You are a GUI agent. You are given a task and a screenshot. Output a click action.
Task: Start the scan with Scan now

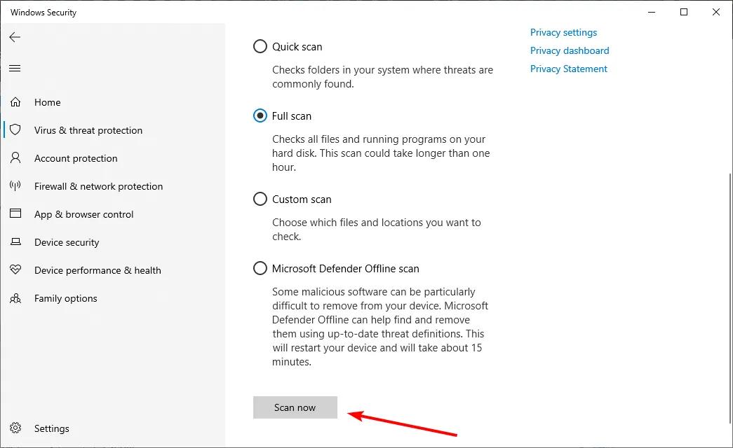(295, 407)
